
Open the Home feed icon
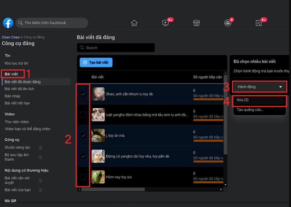(x=134, y=23)
